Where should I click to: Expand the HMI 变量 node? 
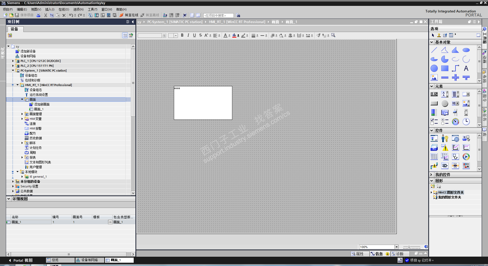[22, 119]
